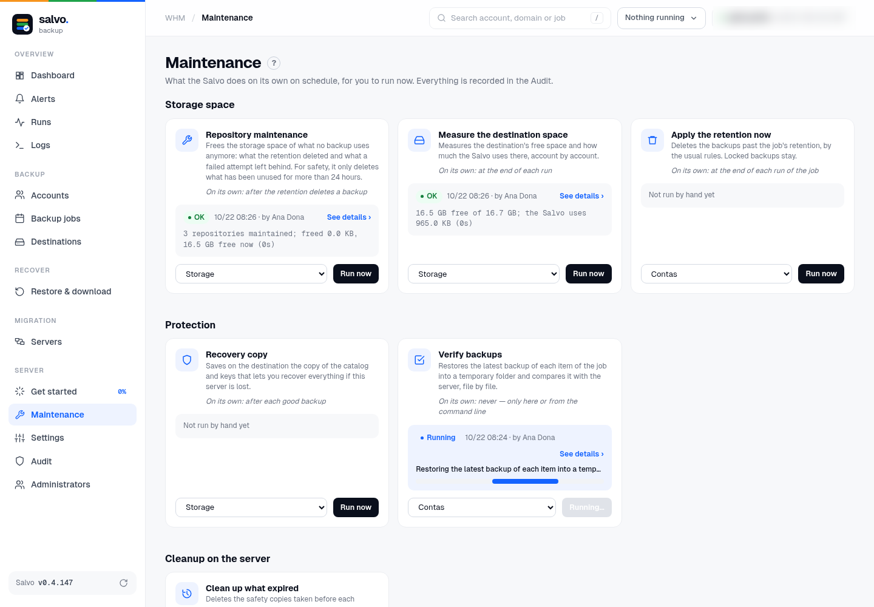The height and width of the screenshot is (607, 874).
Task: See details of Repository maintenance run
Action: [x=349, y=217]
